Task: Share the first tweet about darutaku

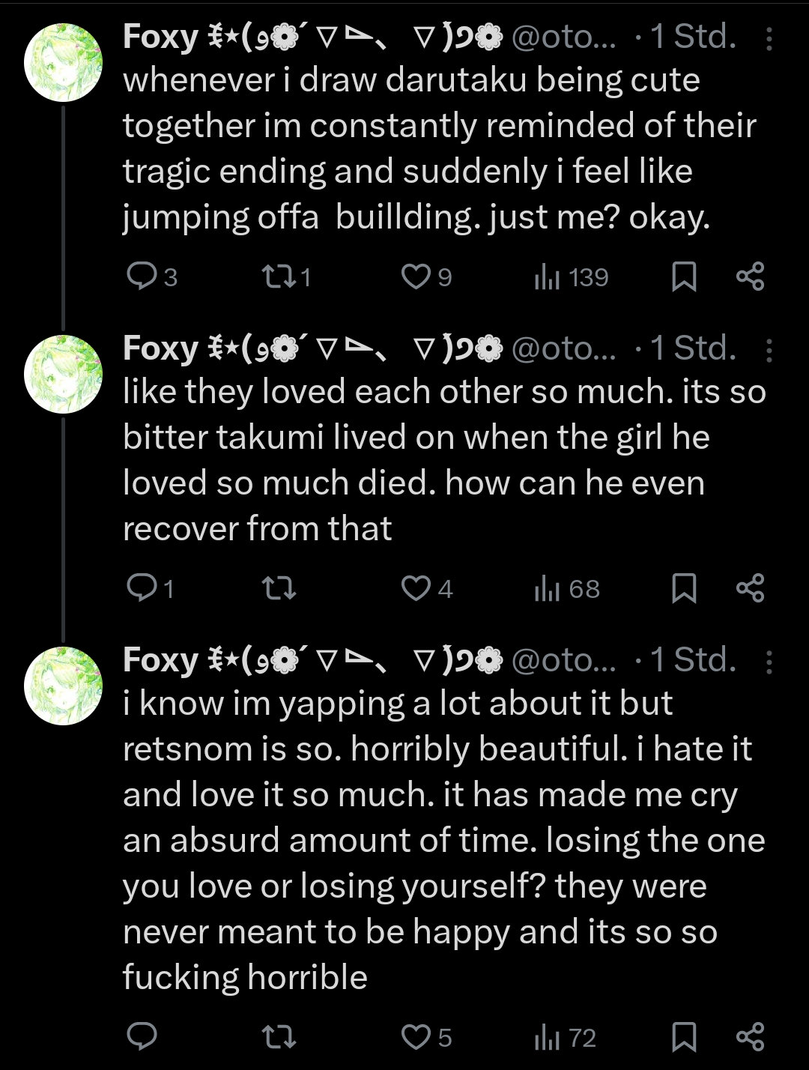Action: (750, 276)
